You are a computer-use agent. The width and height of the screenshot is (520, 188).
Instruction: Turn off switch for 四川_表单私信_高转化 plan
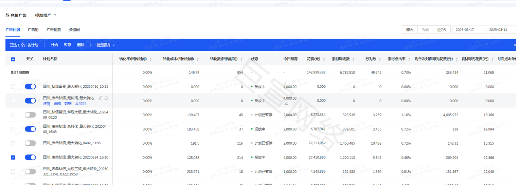tap(30, 129)
